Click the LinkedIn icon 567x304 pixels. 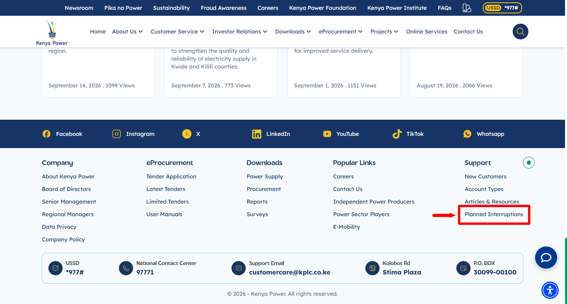coord(257,134)
